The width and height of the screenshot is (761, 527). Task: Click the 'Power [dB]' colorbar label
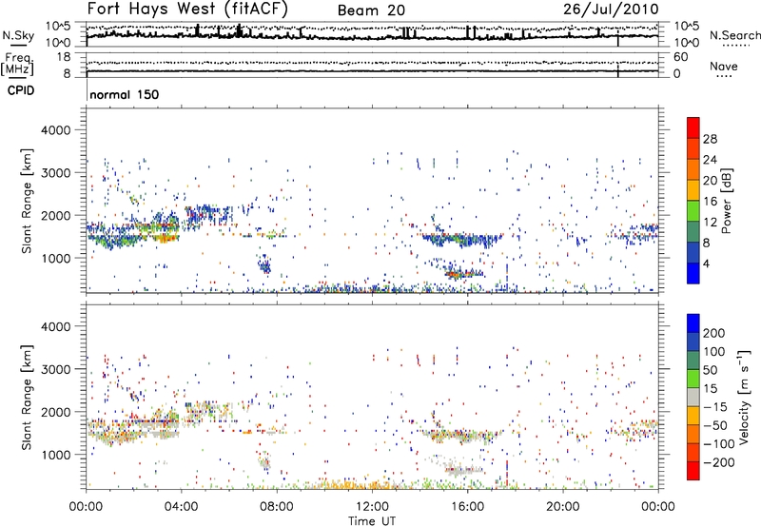click(x=727, y=201)
